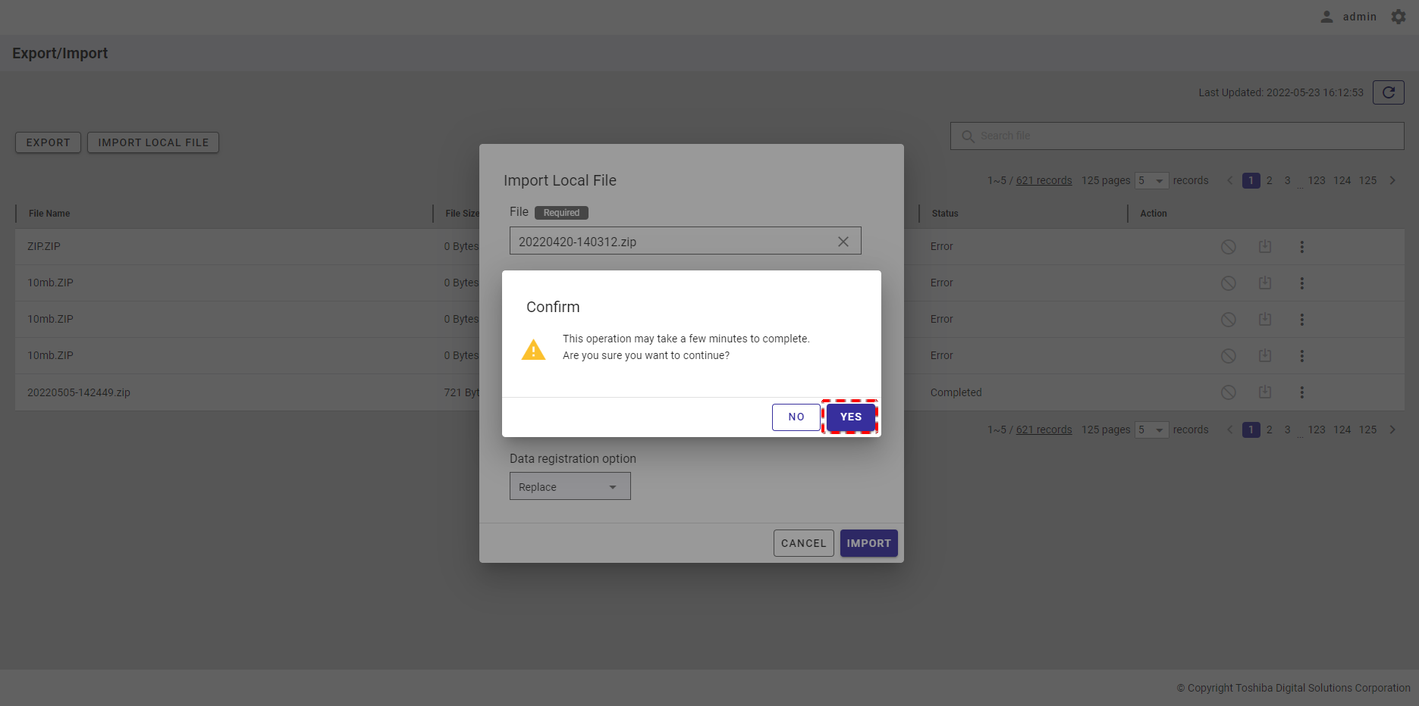This screenshot has height=706, width=1419.
Task: Click the next page arrow in top pagination
Action: 1392,181
